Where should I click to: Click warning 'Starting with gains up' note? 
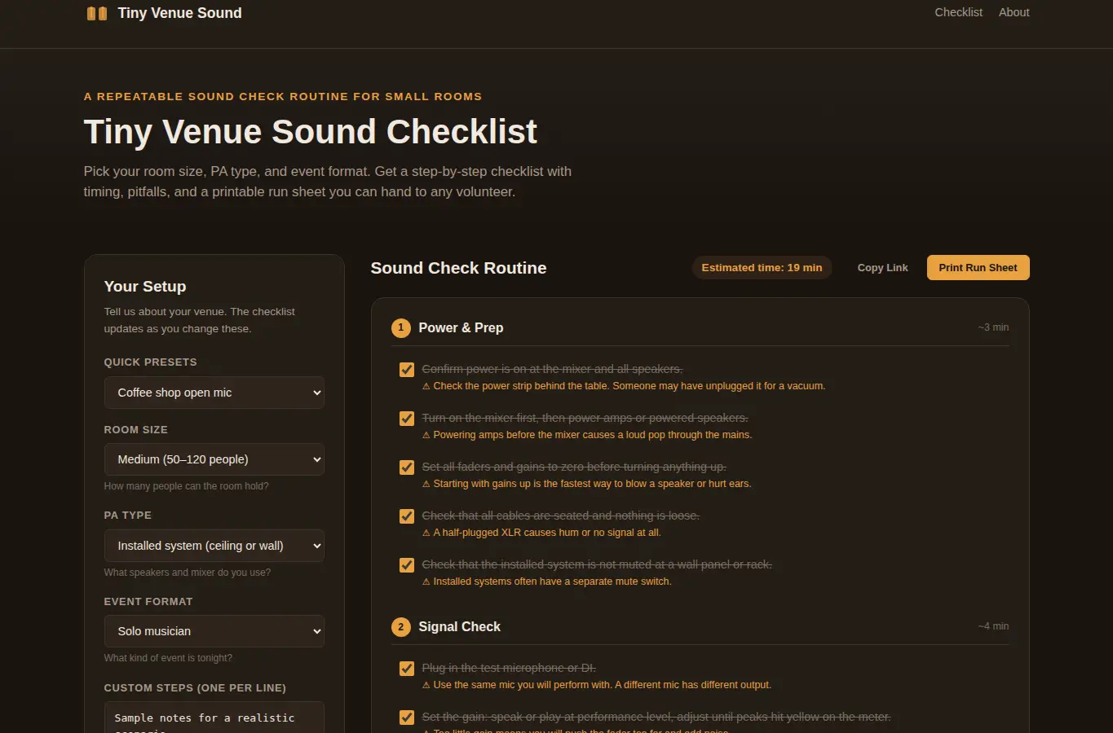[586, 484]
